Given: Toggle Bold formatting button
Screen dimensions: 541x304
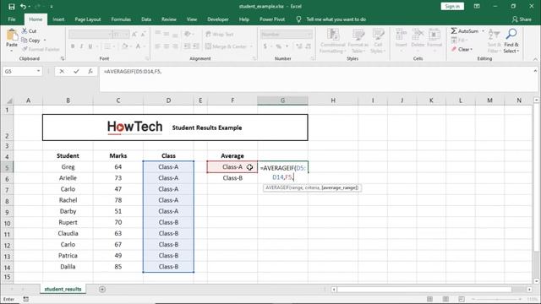Looking at the screenshot, I should (73, 46).
